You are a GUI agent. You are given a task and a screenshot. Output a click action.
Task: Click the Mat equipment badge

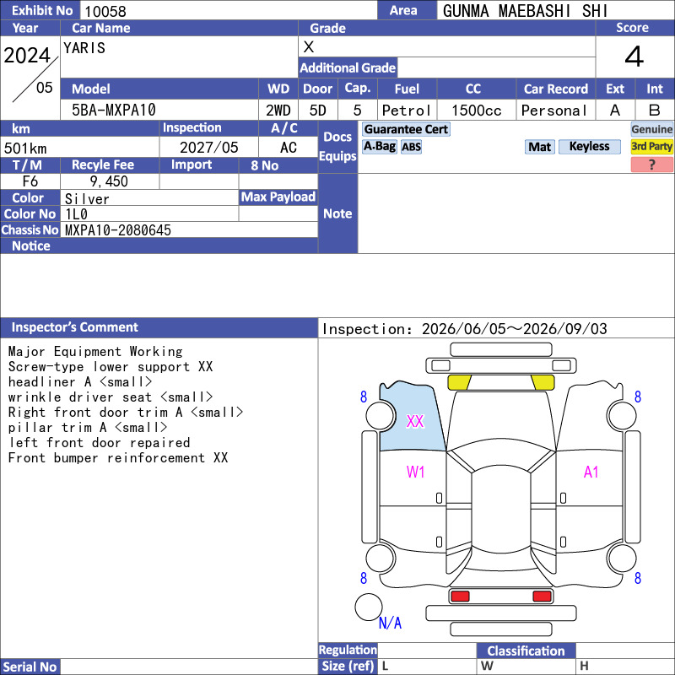(x=539, y=147)
